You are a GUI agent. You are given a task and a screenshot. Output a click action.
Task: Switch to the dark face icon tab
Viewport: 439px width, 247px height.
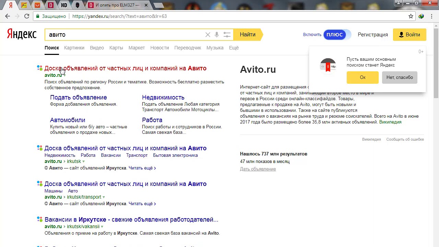pos(78,5)
